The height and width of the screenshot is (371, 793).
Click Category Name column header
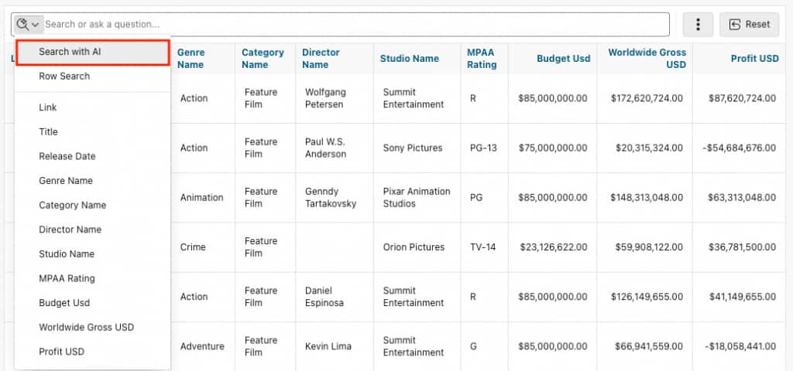point(263,59)
